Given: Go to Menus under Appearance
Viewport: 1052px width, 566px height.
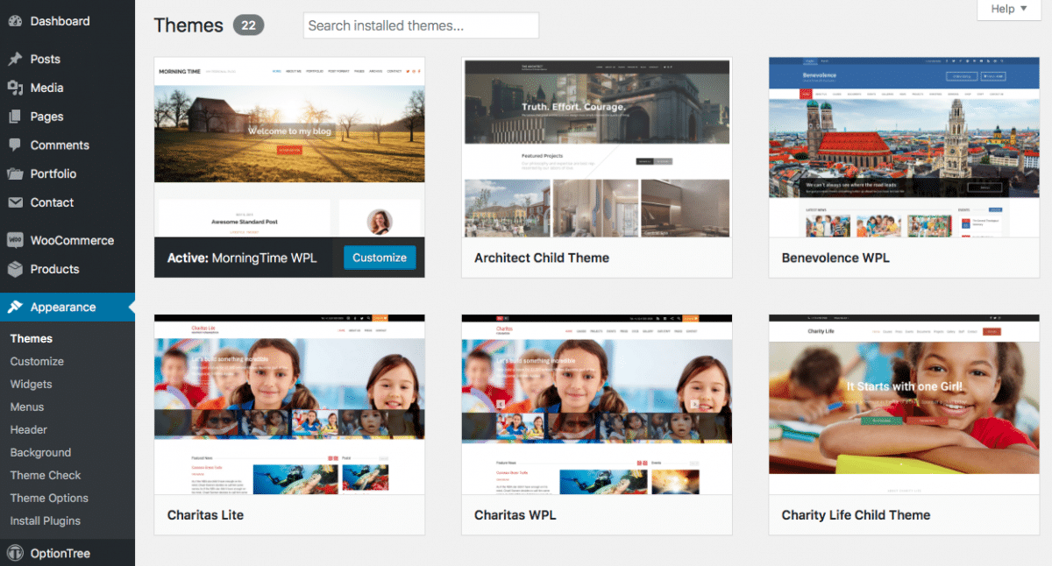Looking at the screenshot, I should pos(27,407).
